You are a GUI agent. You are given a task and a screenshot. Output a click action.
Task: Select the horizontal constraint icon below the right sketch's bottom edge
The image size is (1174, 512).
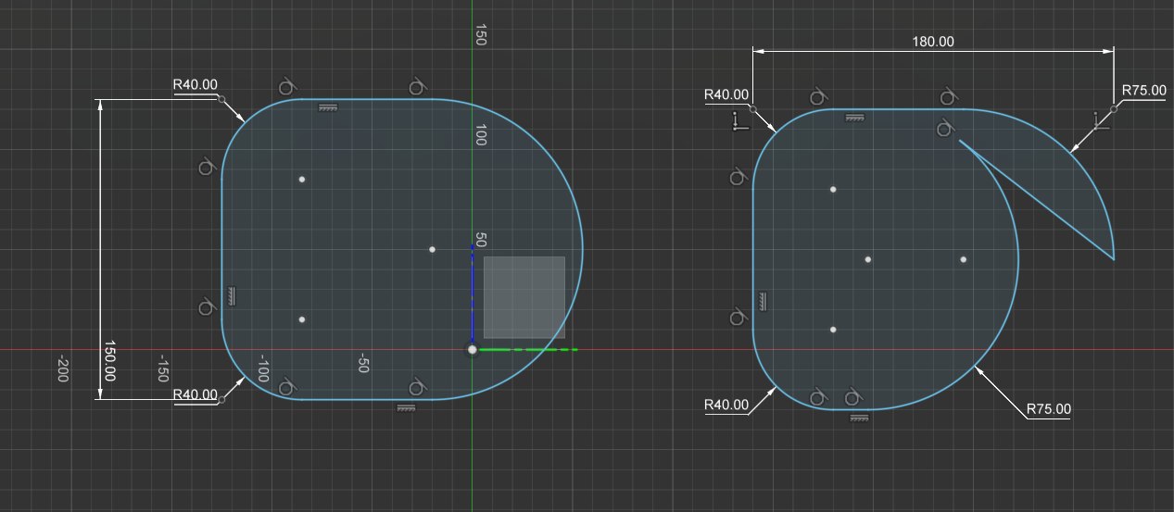(x=859, y=418)
